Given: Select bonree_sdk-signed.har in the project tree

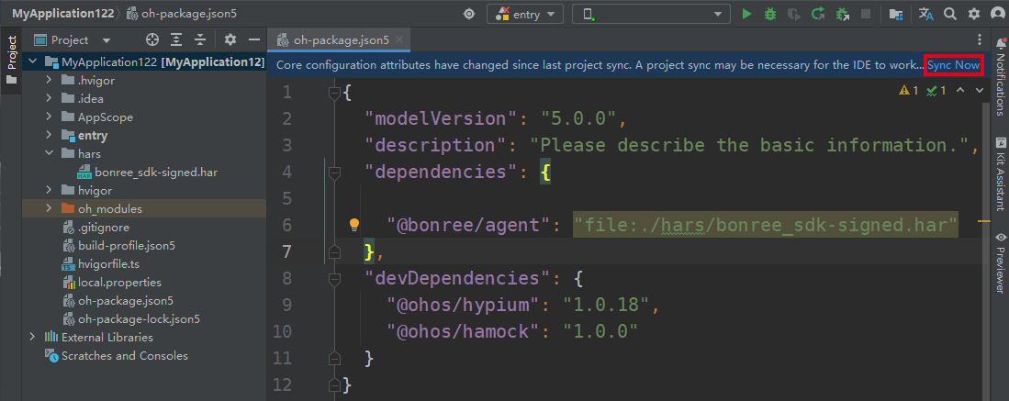Looking at the screenshot, I should tap(155, 172).
